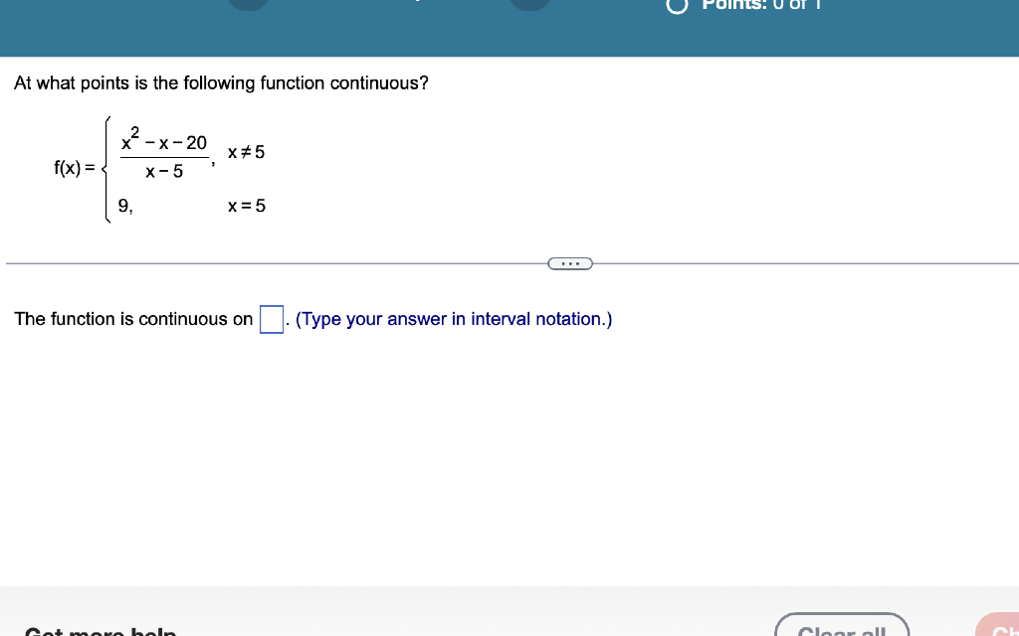The height and width of the screenshot is (636, 1019).
Task: Click the question prompt text
Action: (220, 82)
